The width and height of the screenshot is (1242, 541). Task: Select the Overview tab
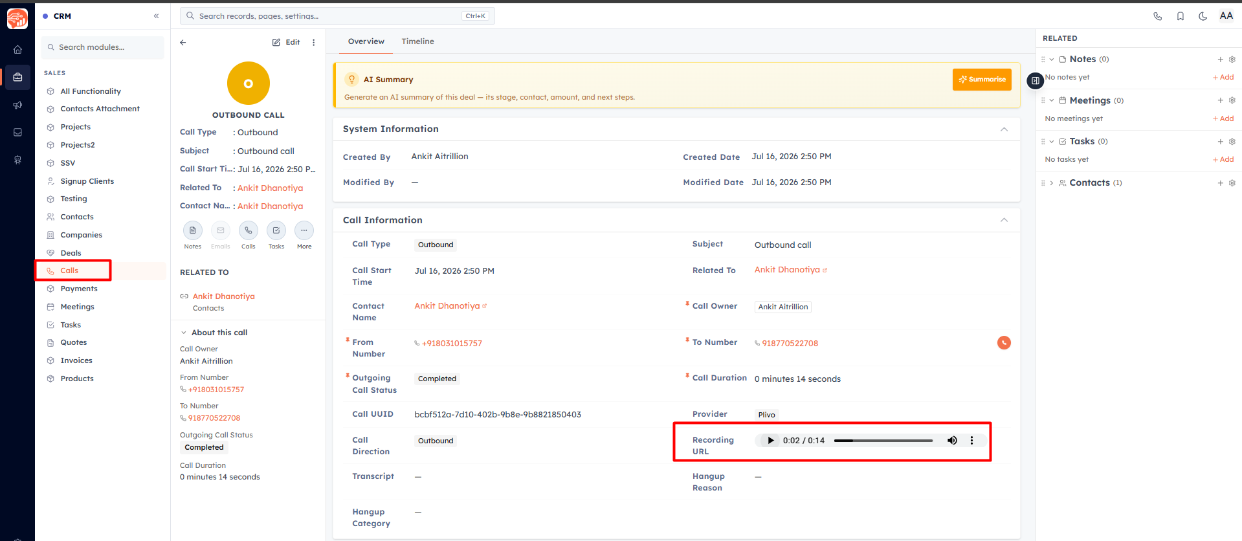point(366,41)
